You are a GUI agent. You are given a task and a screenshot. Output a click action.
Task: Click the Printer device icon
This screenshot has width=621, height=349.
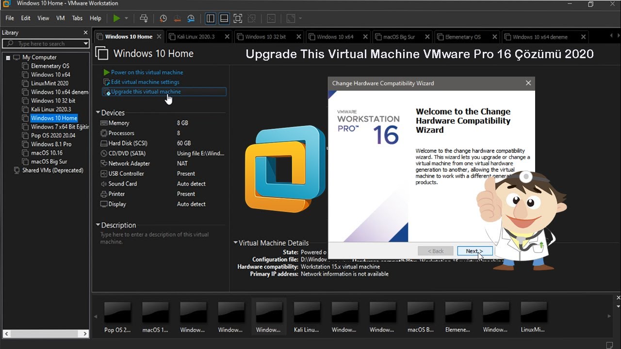(x=103, y=194)
